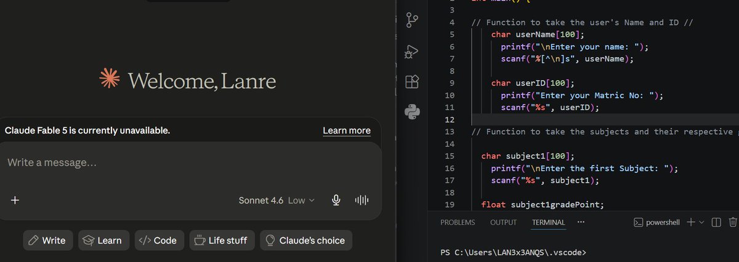Click the Claude starburst logo
Image resolution: width=739 pixels, height=262 pixels.
click(109, 79)
